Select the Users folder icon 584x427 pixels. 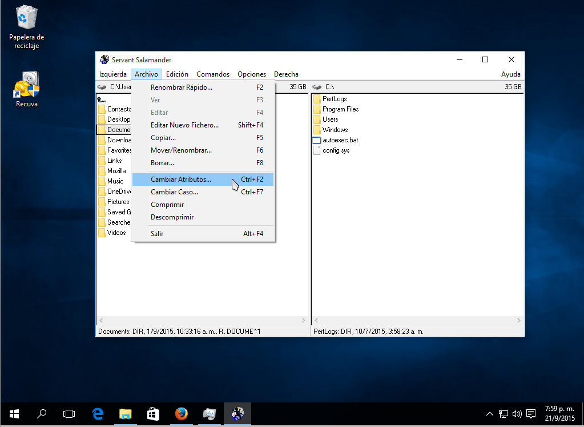317,119
